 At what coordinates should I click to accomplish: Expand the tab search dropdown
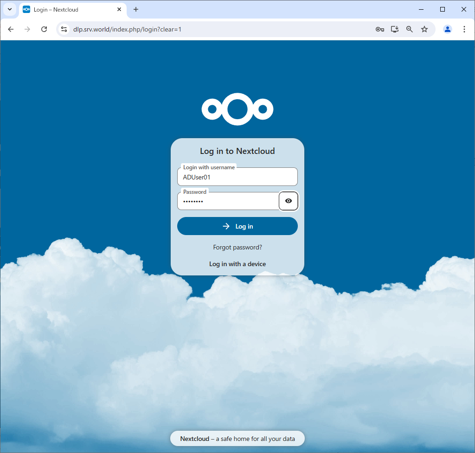coord(10,9)
